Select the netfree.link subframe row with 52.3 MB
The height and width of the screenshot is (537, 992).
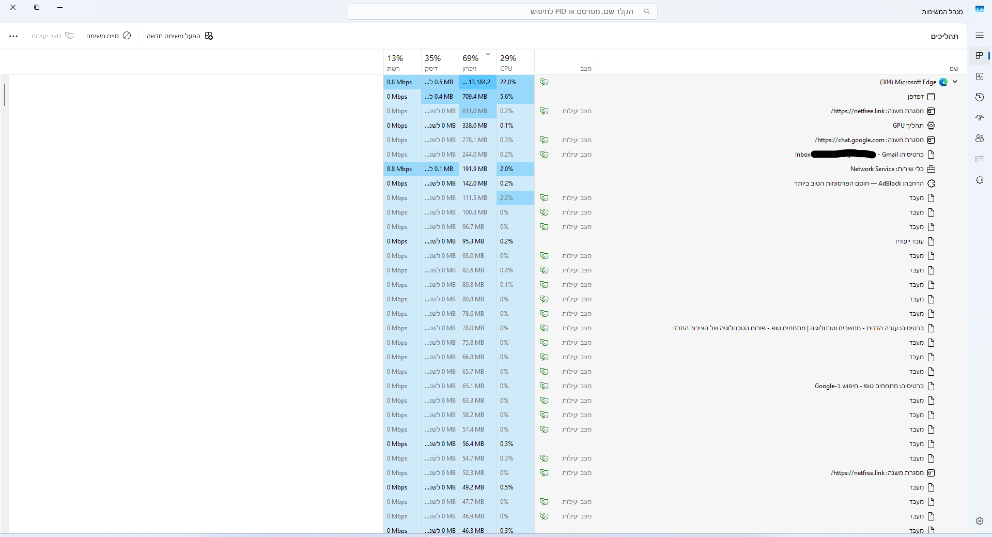675,473
